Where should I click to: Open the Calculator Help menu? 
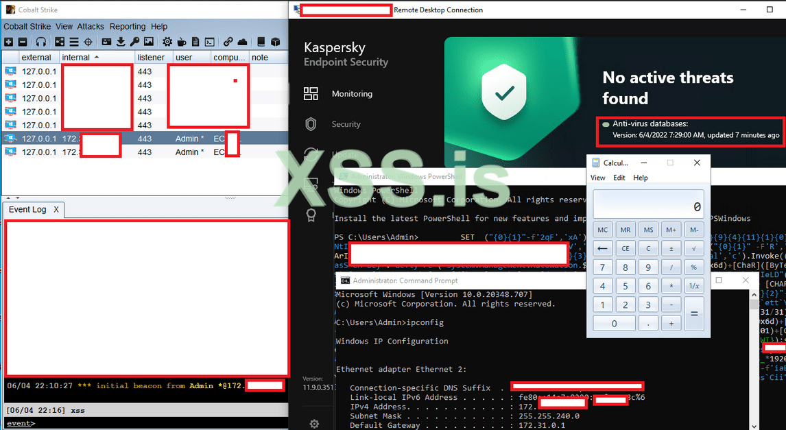click(x=640, y=178)
